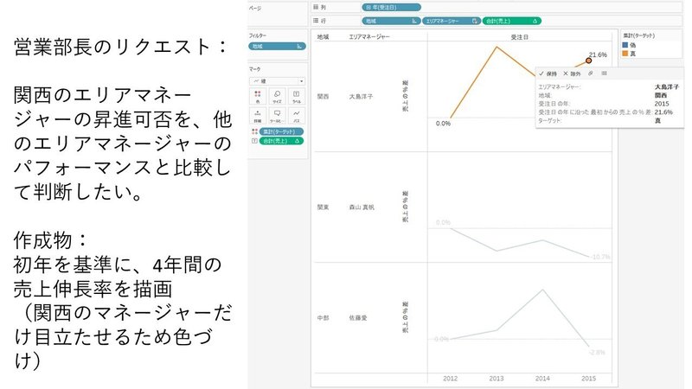
Task: Select the 関東 region row label
Action: (323, 207)
